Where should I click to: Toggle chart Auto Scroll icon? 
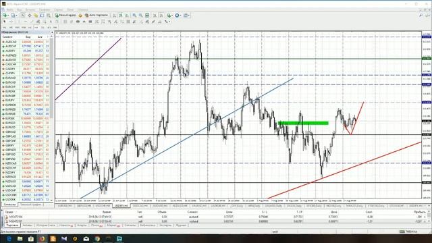[x=155, y=15]
